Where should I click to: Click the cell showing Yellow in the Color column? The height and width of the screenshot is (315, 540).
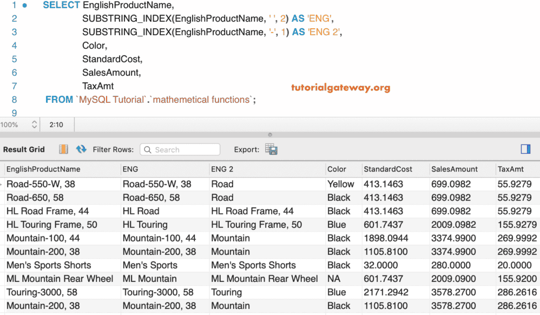click(341, 184)
